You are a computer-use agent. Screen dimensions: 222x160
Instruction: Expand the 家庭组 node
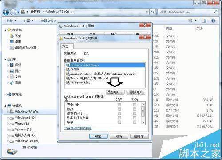pyautogui.click(x=5, y=94)
